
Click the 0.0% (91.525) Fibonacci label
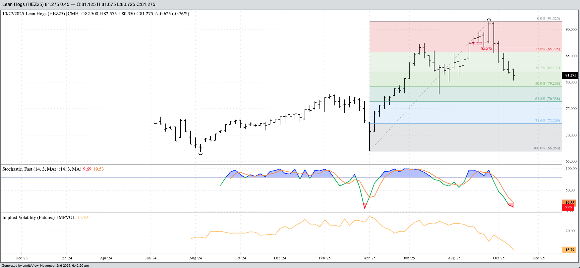[x=548, y=19]
